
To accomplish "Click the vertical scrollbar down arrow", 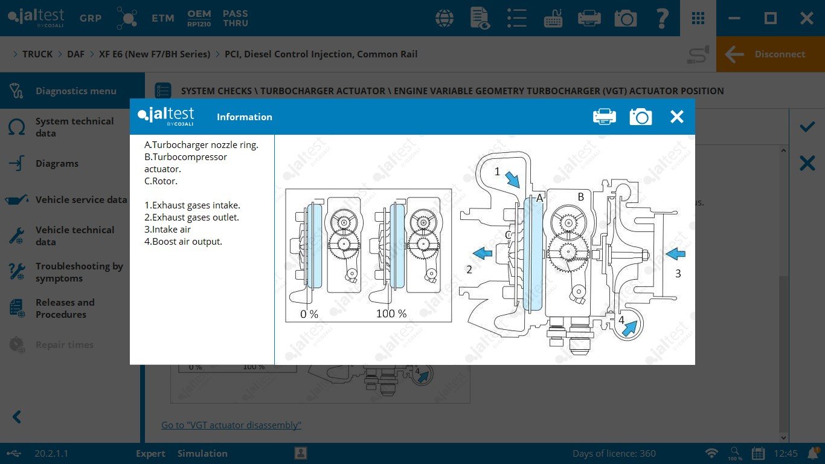I will coord(784,437).
